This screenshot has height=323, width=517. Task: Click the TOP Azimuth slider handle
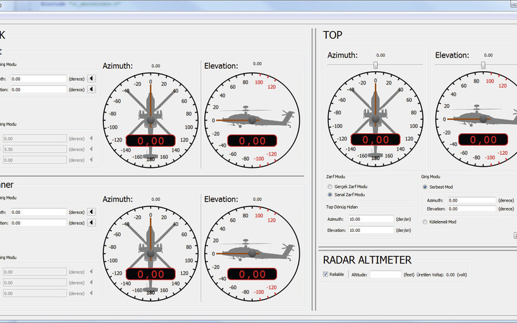coord(375,65)
